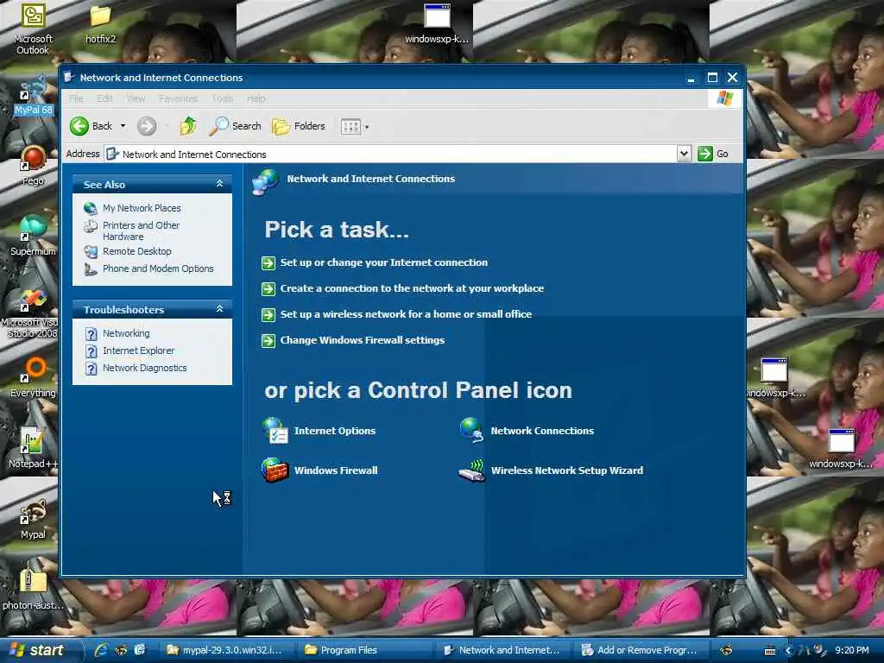
Task: Switch to mypal-29.3.0.win32 taskbar window
Action: [x=227, y=650]
